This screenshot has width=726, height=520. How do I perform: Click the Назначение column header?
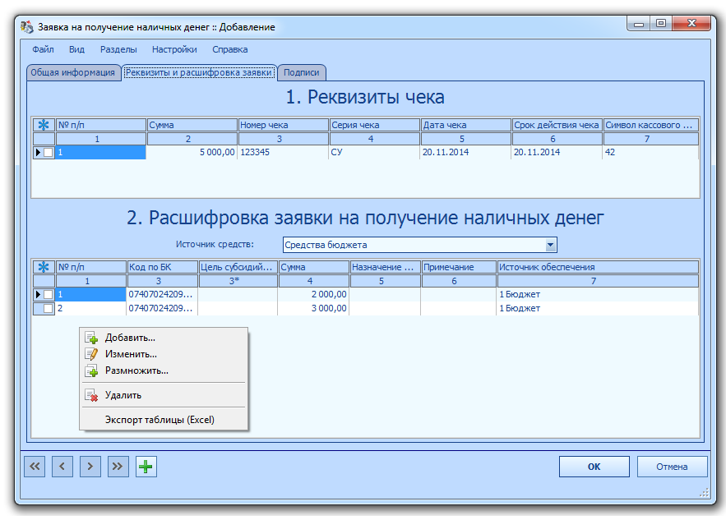[385, 267]
